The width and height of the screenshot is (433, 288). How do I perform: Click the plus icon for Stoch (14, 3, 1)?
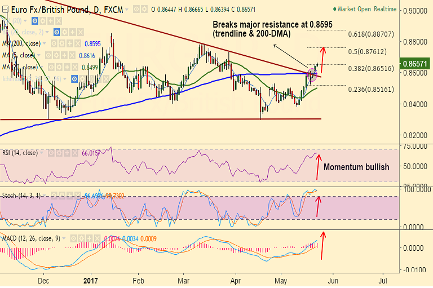tap(70, 196)
